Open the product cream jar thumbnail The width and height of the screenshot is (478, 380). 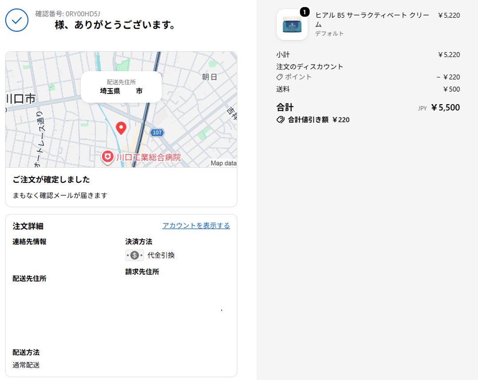coord(292,24)
